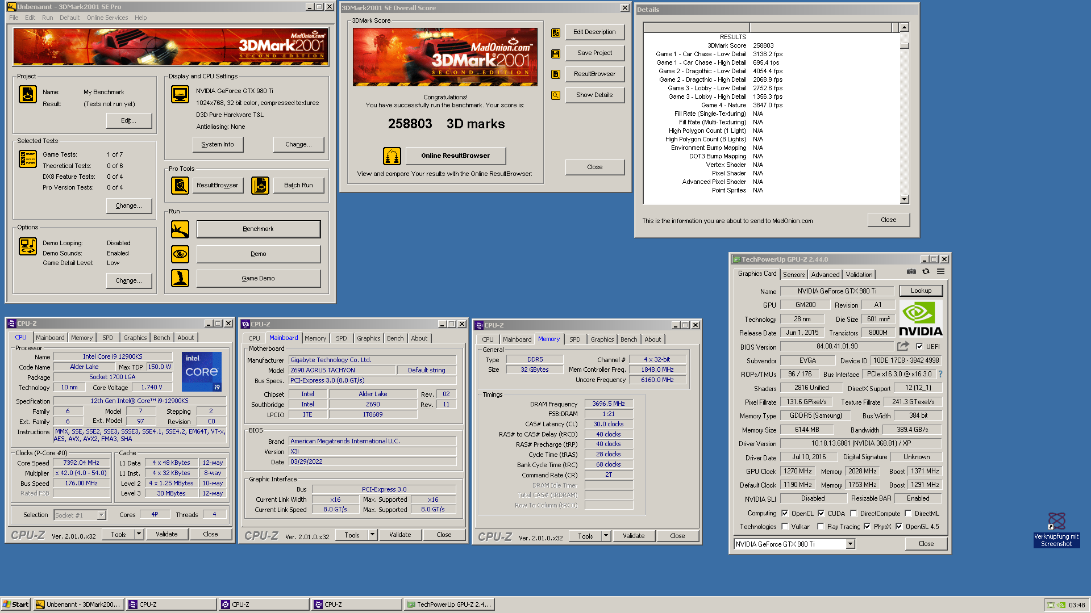The width and height of the screenshot is (1091, 613).
Task: Click the Lookup button in GPU-Z
Action: (x=921, y=291)
